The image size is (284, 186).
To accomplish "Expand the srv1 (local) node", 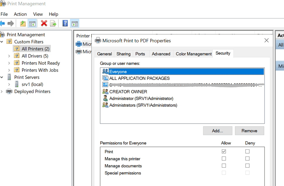I will (9, 84).
